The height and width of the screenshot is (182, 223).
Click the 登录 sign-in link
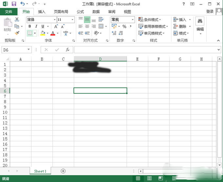click(210, 11)
